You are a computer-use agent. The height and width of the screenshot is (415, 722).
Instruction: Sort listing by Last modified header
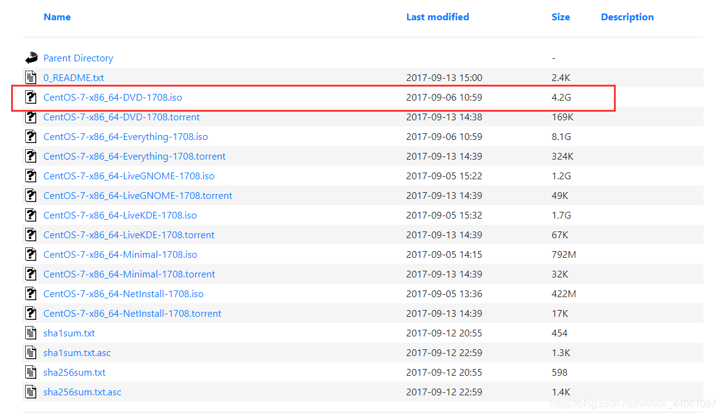tap(437, 17)
